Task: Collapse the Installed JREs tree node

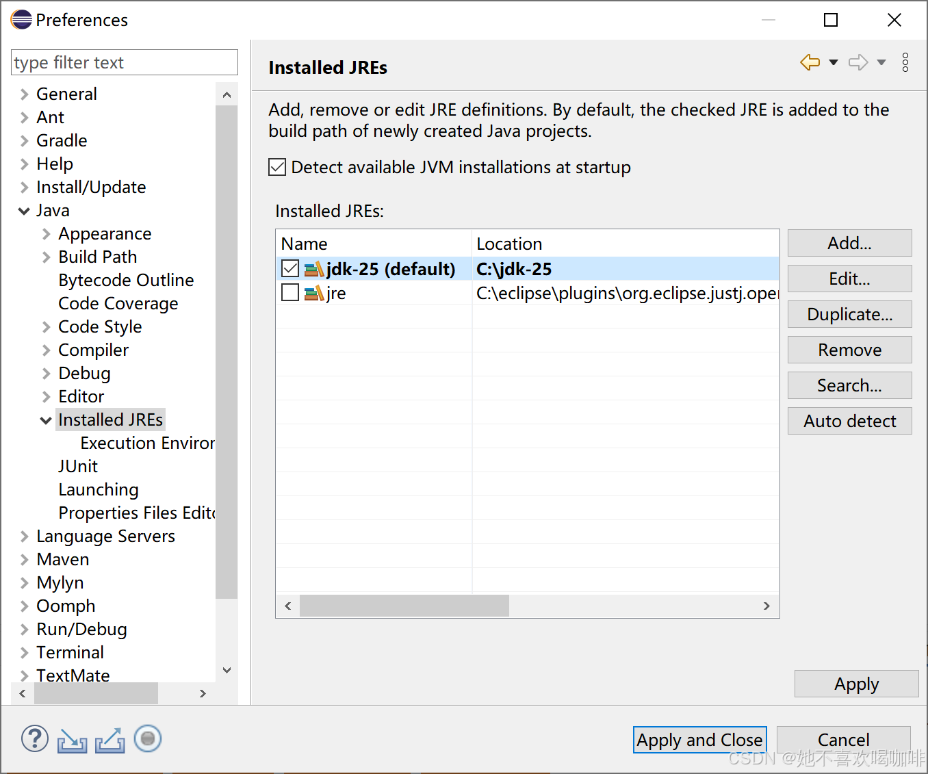Action: 46,420
